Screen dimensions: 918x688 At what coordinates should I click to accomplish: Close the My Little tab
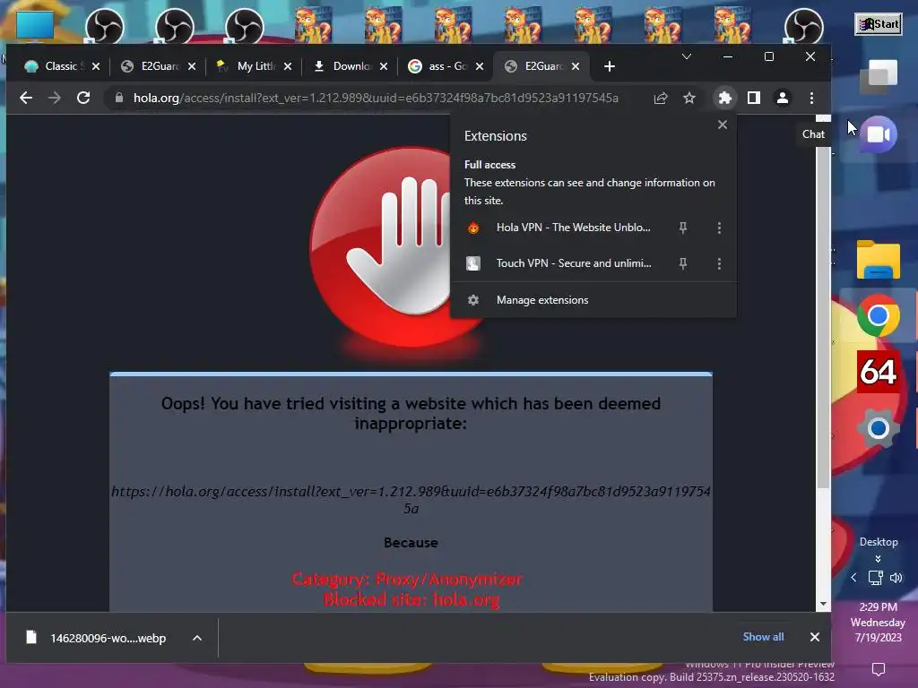click(288, 66)
